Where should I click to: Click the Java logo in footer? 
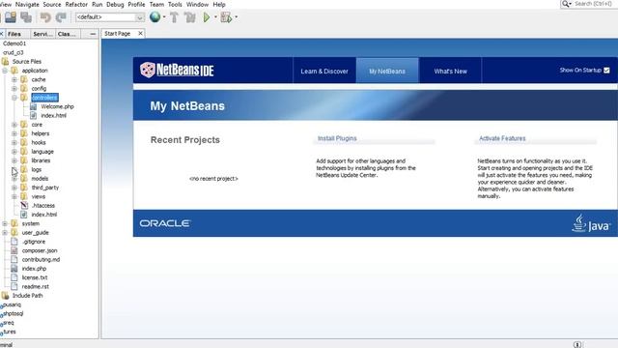(x=591, y=223)
